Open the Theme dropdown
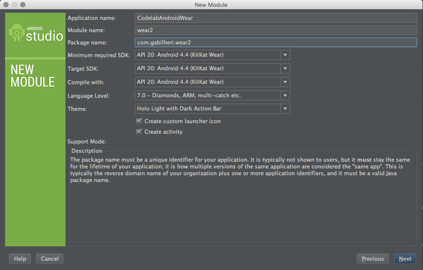The height and width of the screenshot is (270, 423). point(212,109)
